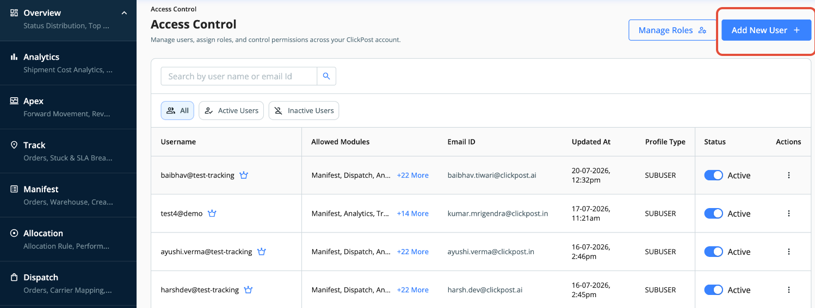This screenshot has height=308, width=815.
Task: Click the Profile Type column header
Action: [x=665, y=142]
